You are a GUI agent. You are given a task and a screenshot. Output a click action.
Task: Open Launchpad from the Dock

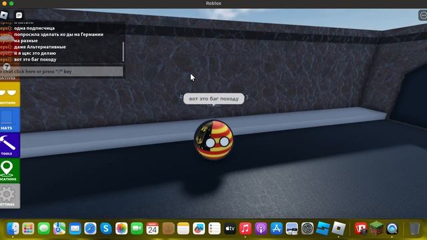coord(28,228)
